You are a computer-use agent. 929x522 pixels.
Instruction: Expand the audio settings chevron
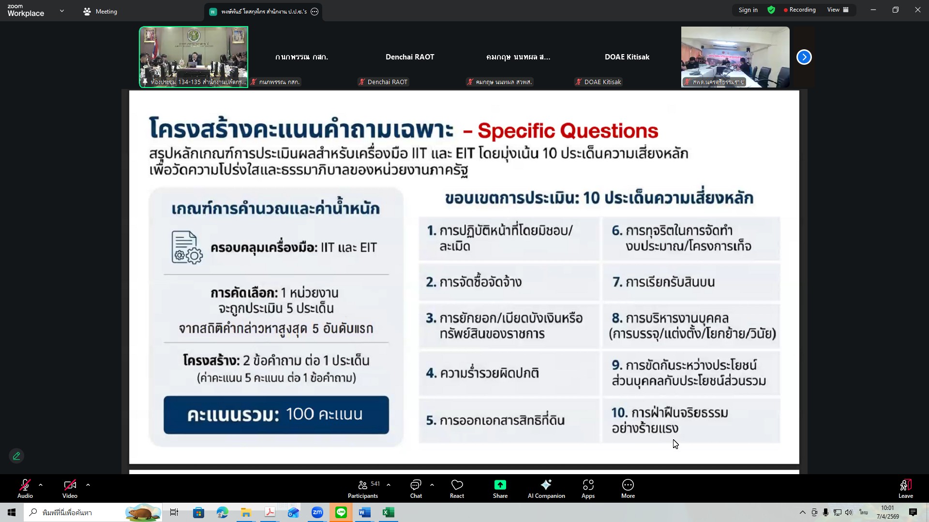pos(41,485)
